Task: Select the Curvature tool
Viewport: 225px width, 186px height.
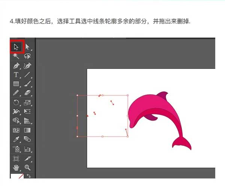Action: (27, 66)
